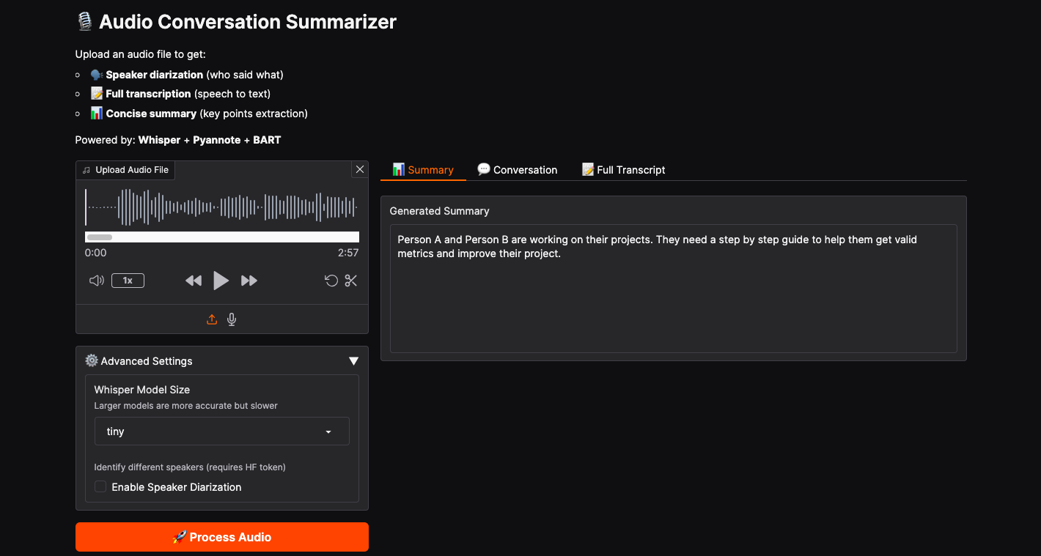Viewport: 1041px width, 556px height.
Task: Click the microphone record icon
Action: [x=232, y=319]
